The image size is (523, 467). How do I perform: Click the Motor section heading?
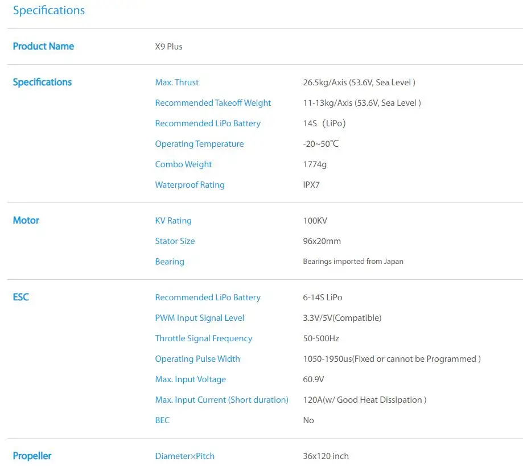(26, 220)
